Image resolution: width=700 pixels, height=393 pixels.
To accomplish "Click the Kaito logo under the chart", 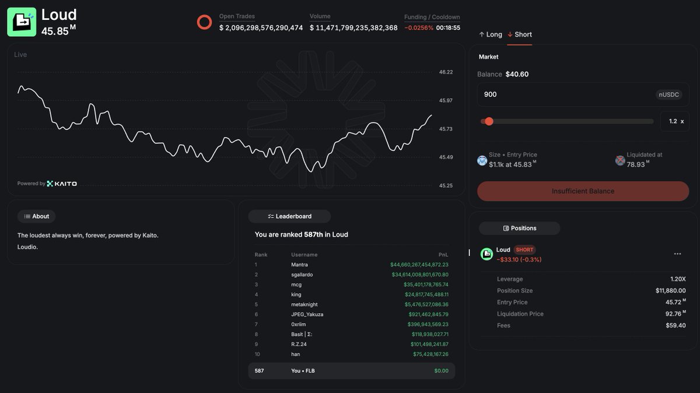I will [62, 184].
